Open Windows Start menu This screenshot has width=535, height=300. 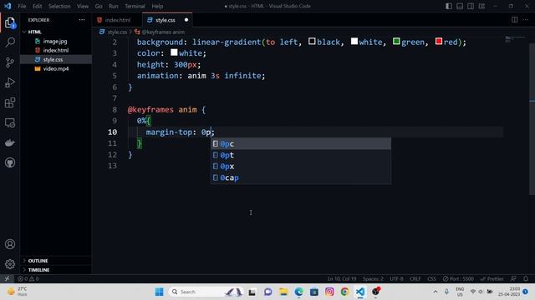pos(160,292)
